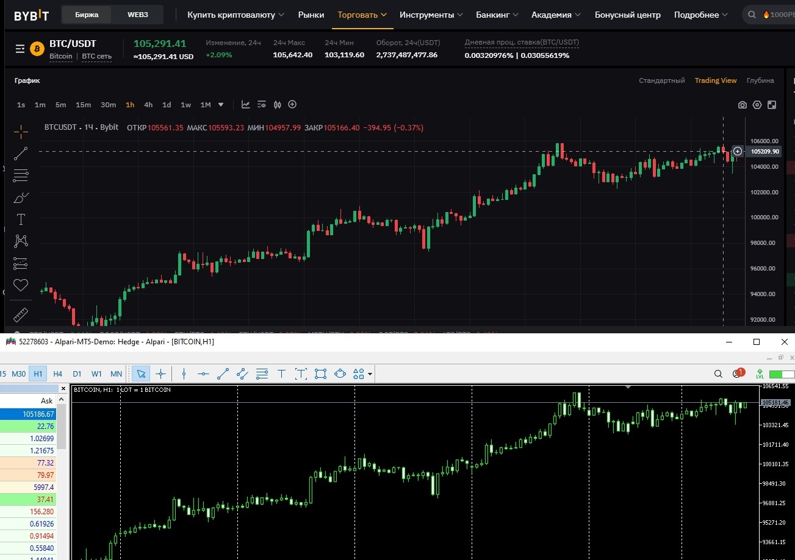Open the Fibonacci/horizontal lines tool in Bybit sidebar
795x560 pixels.
point(21,175)
